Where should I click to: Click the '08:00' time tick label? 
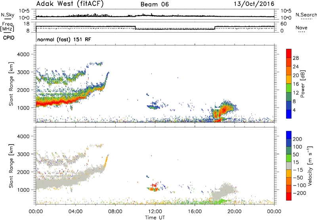115,212
